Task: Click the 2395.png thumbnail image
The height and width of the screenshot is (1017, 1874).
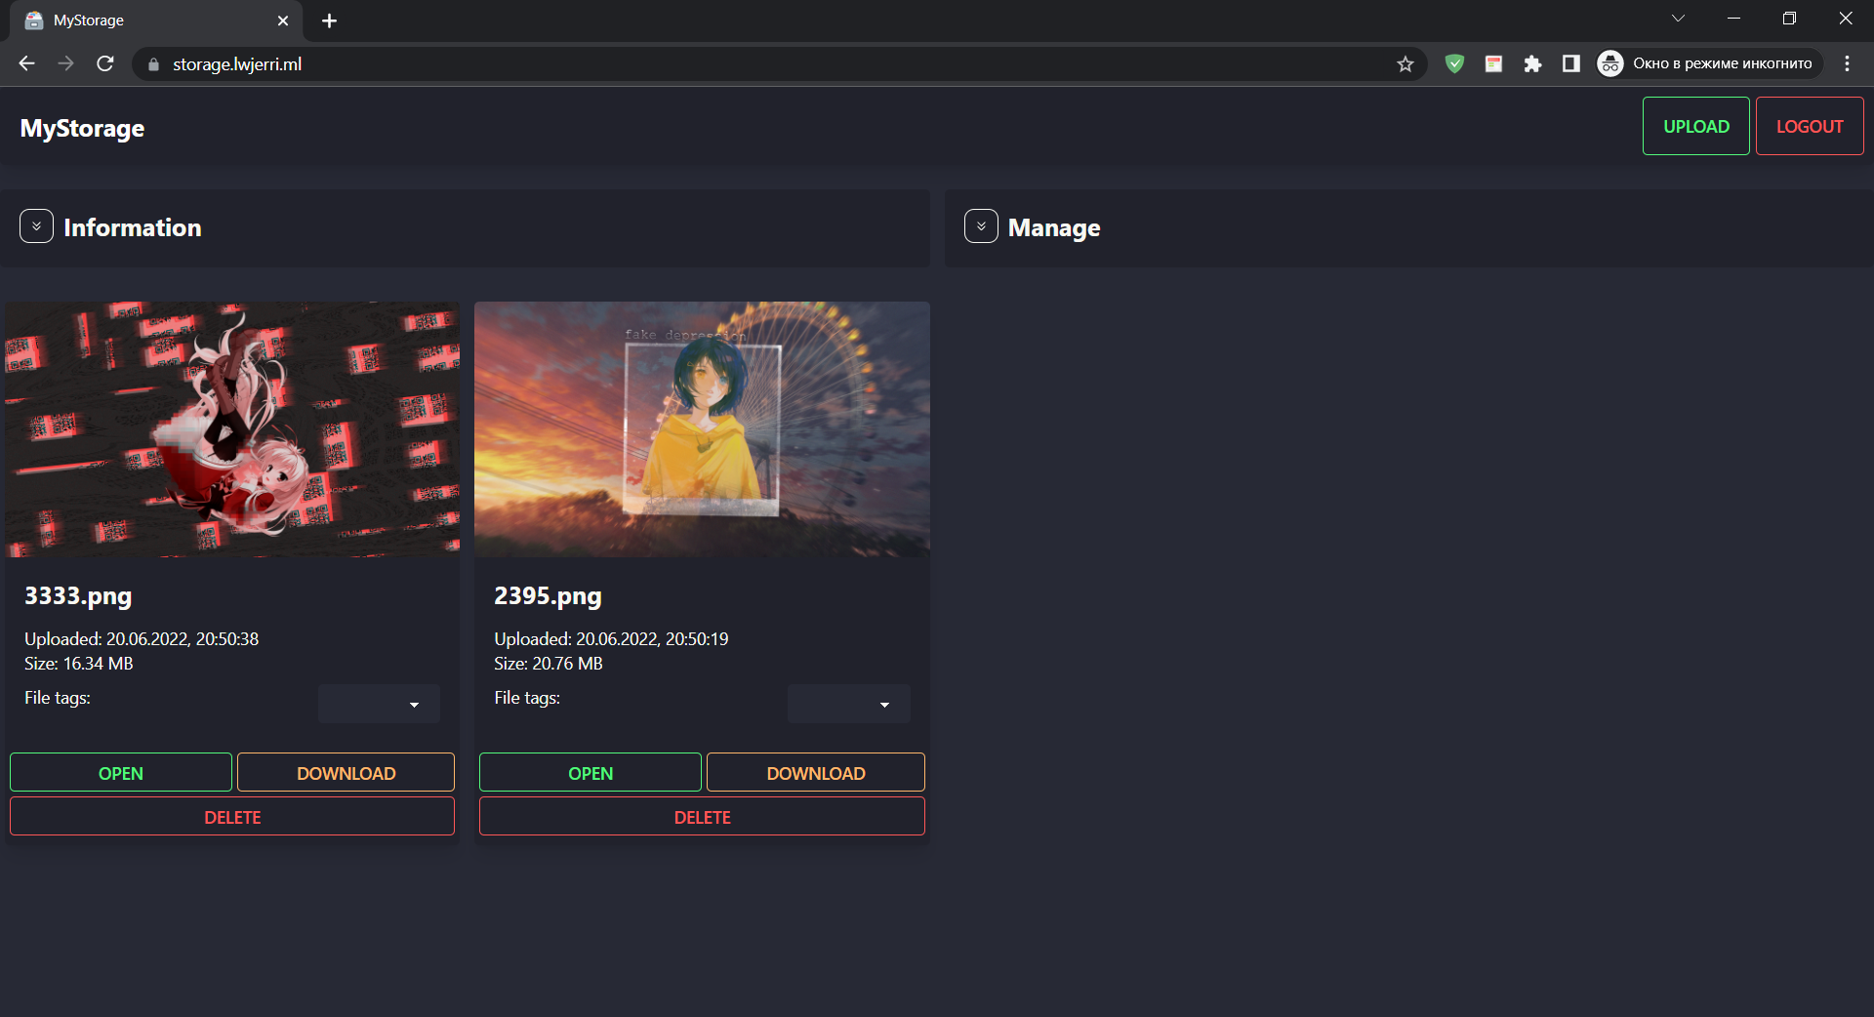Action: [x=702, y=429]
